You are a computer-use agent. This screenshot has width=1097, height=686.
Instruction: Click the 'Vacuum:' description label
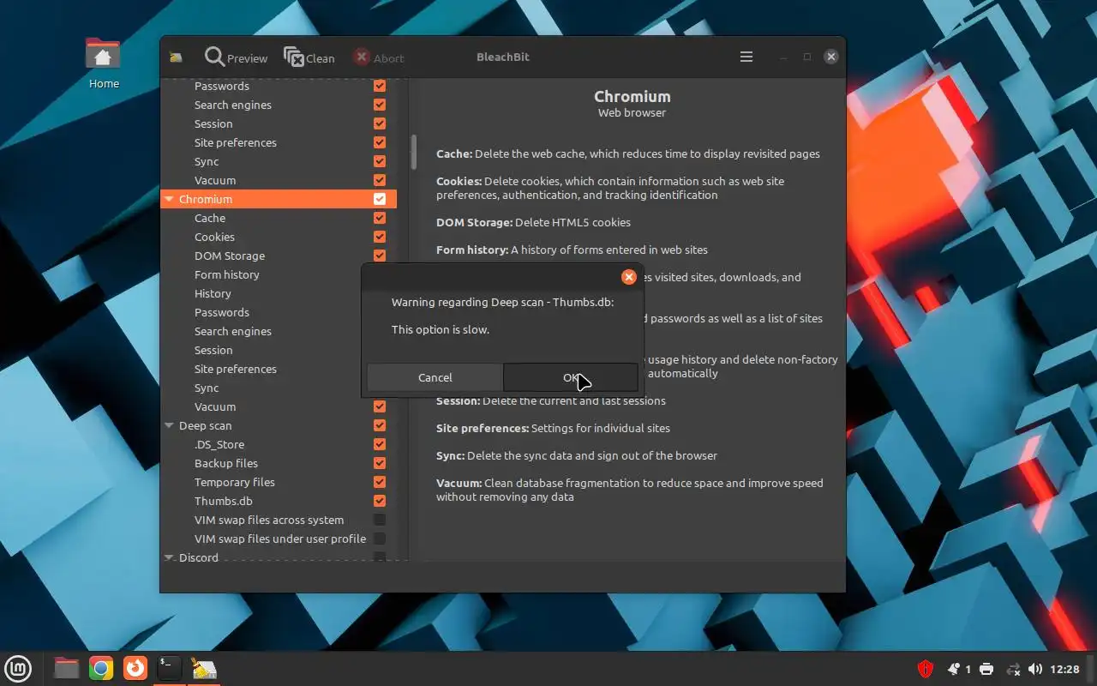coord(459,483)
